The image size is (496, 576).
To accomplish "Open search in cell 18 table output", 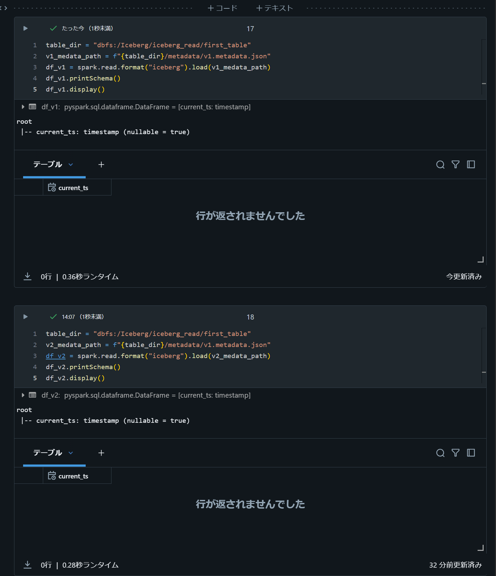I will click(x=440, y=453).
